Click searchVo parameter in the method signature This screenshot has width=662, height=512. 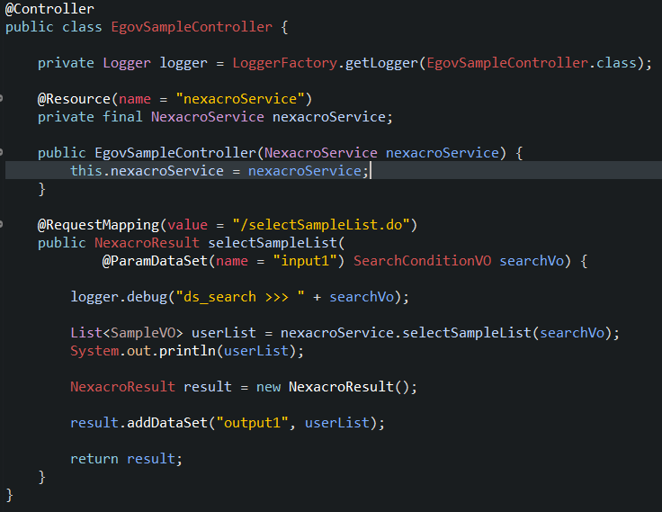(x=532, y=261)
